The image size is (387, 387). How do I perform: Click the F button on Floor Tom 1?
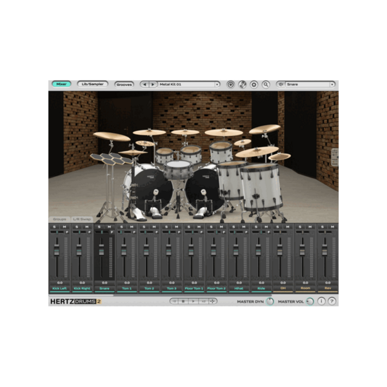pyautogui.click(x=201, y=232)
